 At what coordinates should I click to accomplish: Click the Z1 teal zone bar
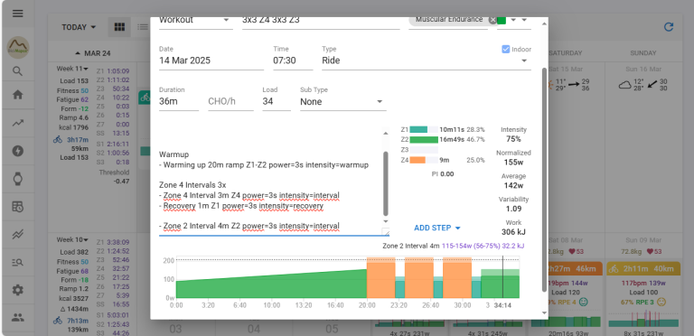coord(418,129)
